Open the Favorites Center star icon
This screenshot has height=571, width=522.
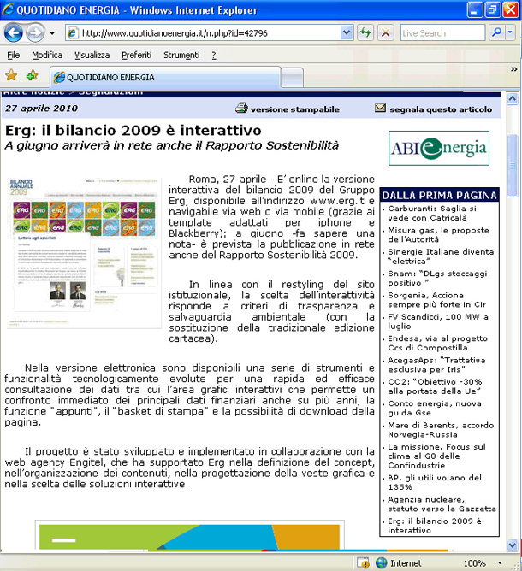click(11, 76)
